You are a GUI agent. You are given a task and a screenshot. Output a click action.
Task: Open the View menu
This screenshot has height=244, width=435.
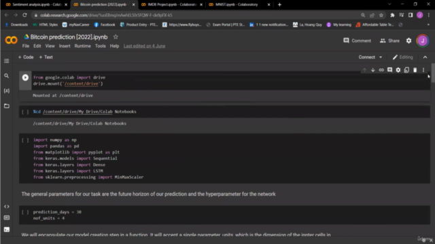[50, 46]
